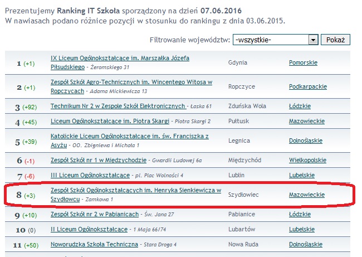
Task: Open the voivodeship filter dropdown '-wszystkie-'
Action: [275, 40]
